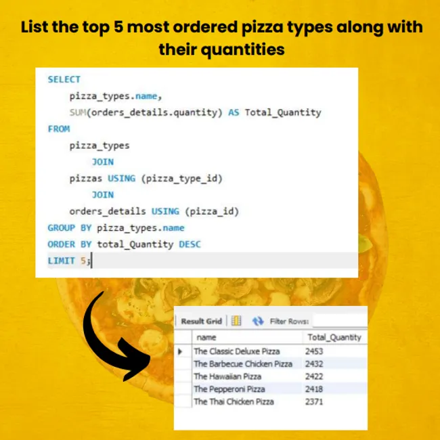This screenshot has height=440, width=440.
Task: Click the 'pizza_types.name,' line
Action: [116, 96]
